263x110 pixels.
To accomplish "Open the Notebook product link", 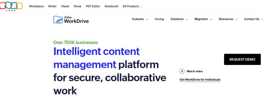I will 111,6.
